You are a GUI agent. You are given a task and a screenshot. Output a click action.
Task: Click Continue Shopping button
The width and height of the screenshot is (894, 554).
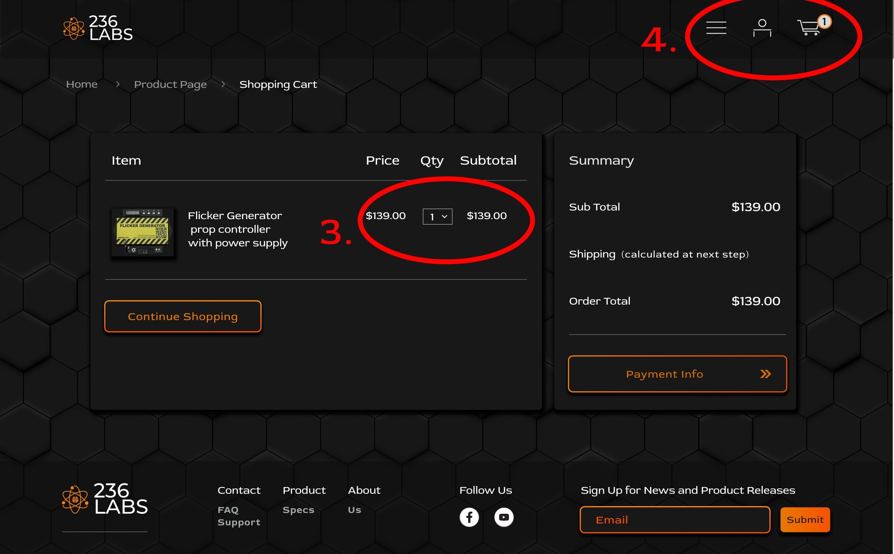[183, 316]
